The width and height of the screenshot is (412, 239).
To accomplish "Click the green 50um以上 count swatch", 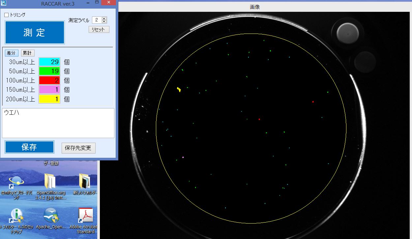I will point(49,71).
